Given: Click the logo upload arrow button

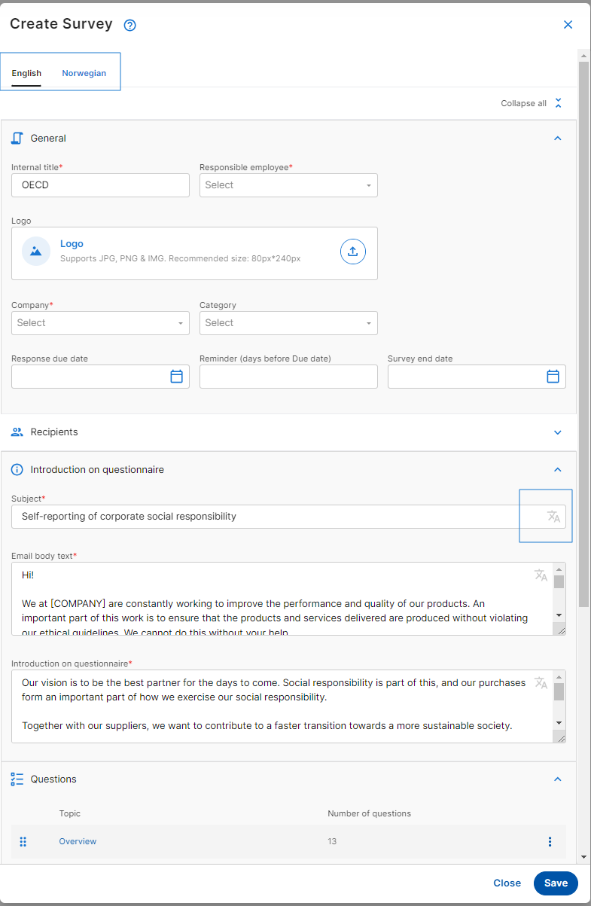Looking at the screenshot, I should (x=353, y=252).
